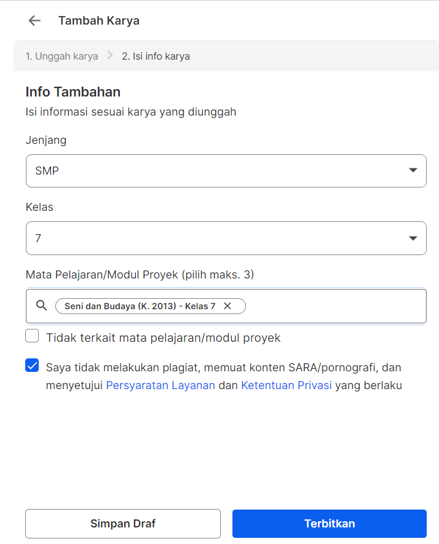The image size is (439, 544).
Task: Remove the Seni dan Budaya chip via its X
Action: (x=227, y=306)
